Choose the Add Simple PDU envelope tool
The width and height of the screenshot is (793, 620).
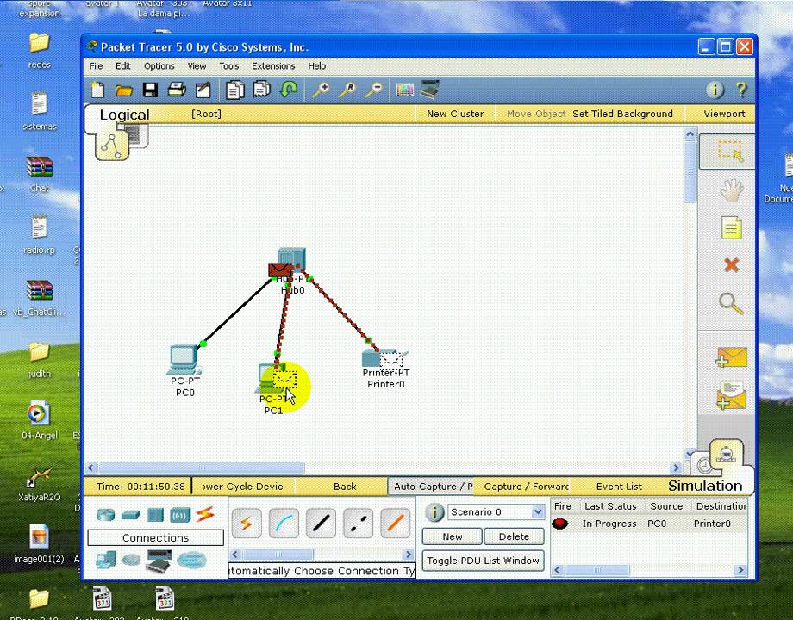click(x=731, y=357)
